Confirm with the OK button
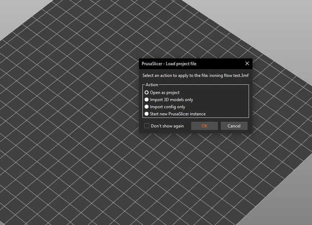The width and height of the screenshot is (312, 225). (x=205, y=126)
